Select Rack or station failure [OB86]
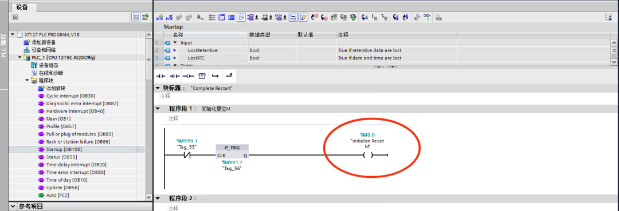Viewport: 619px width, 211px height. (x=78, y=142)
